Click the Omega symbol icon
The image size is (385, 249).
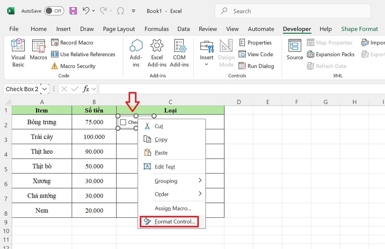tap(120, 11)
